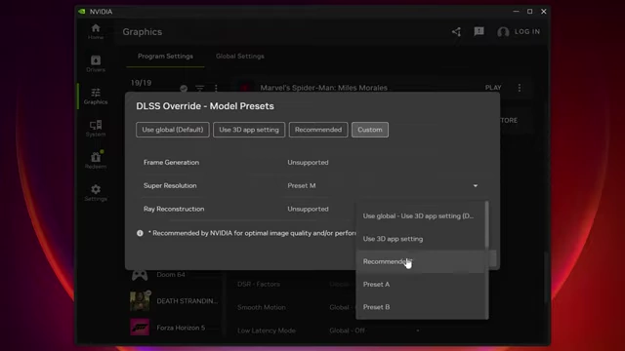Click the NVIDIA logo in title bar
The width and height of the screenshot is (625, 351).
tap(82, 12)
